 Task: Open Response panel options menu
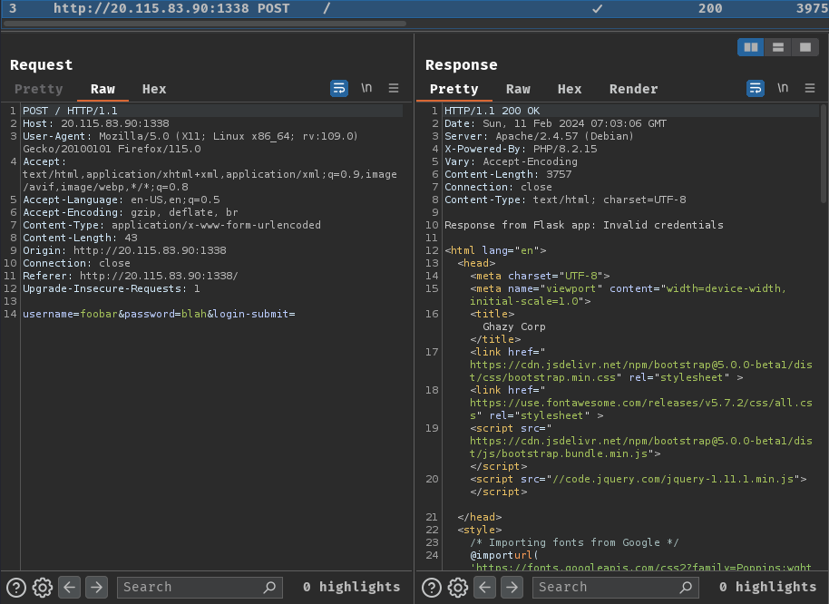(809, 88)
